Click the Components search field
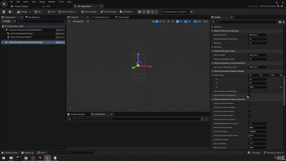 39,21
